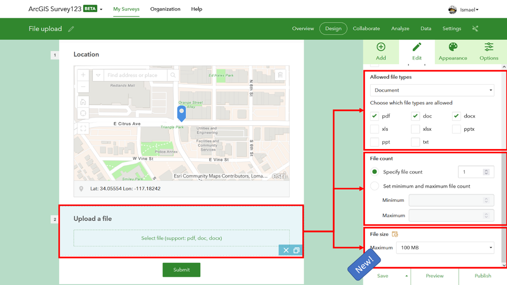Select Specify file count radio

[375, 171]
